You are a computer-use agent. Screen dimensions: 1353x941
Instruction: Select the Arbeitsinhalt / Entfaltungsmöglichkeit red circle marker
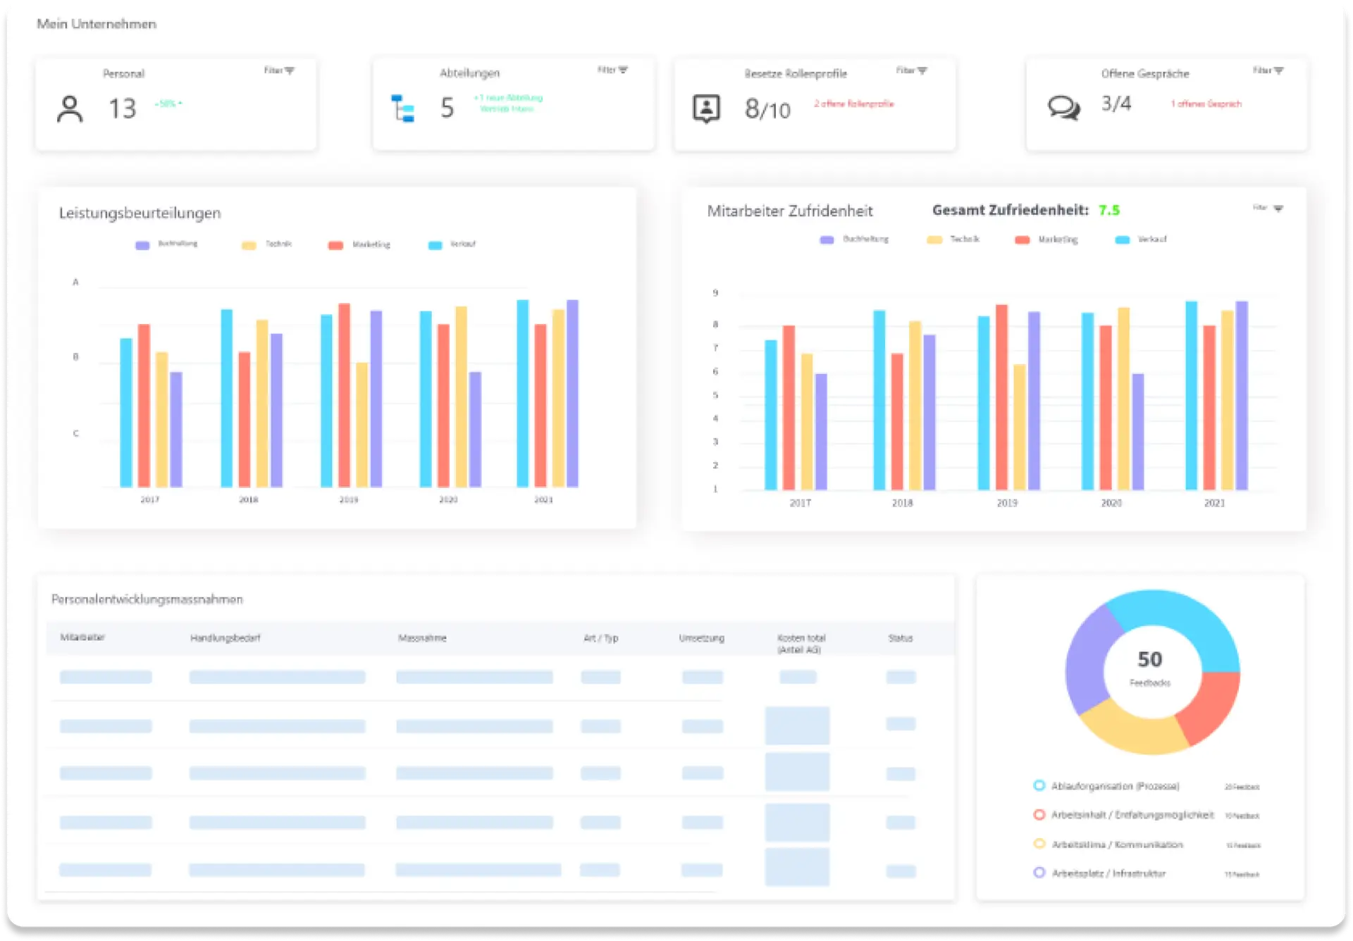pyautogui.click(x=1039, y=815)
